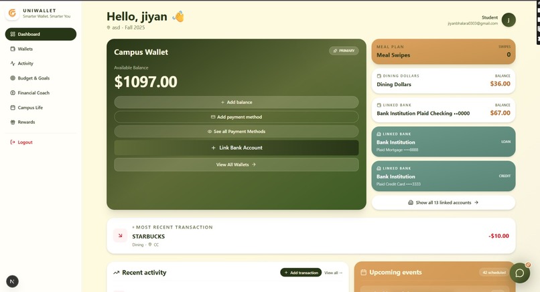
Task: Open the Dining Dollars card
Action: tap(444, 81)
